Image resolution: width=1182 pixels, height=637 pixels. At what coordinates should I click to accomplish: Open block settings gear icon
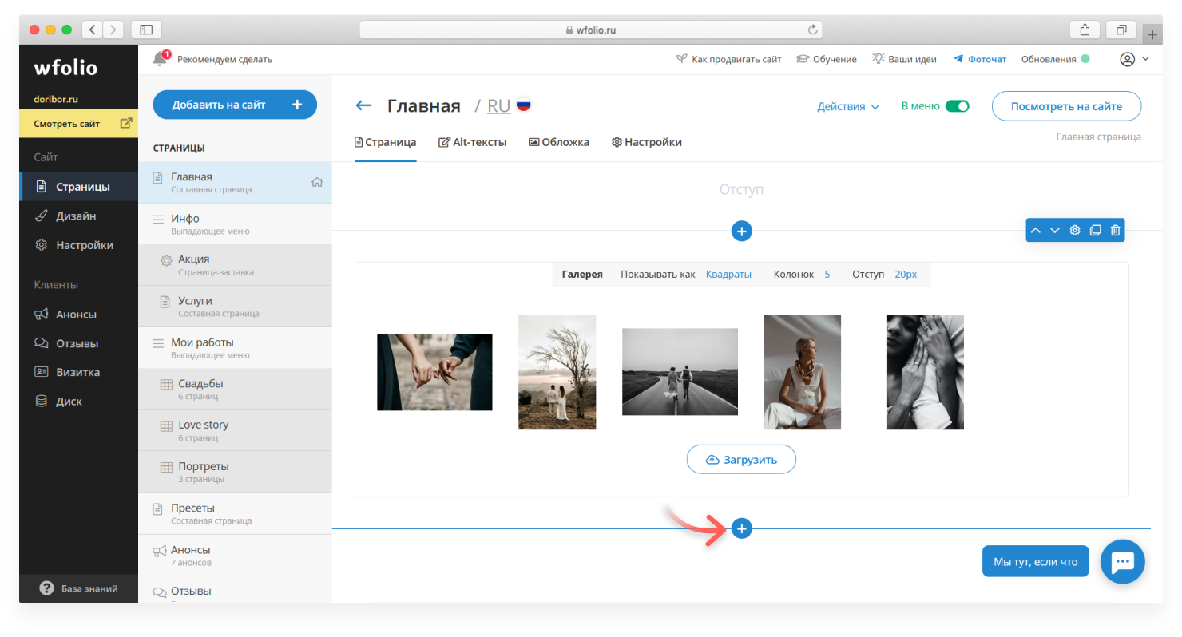pyautogui.click(x=1075, y=231)
